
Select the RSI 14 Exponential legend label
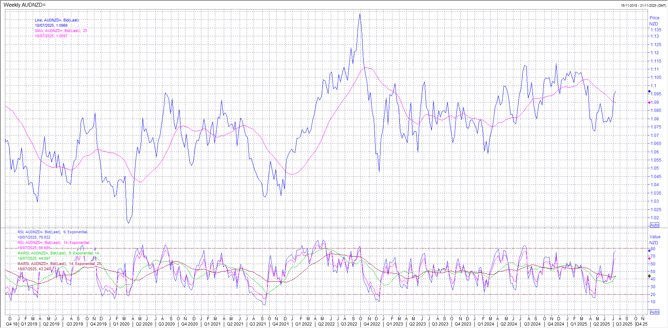[53, 243]
